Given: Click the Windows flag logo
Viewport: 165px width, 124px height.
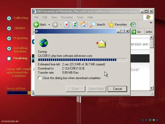Looking at the screenshot, I should 148,17.
